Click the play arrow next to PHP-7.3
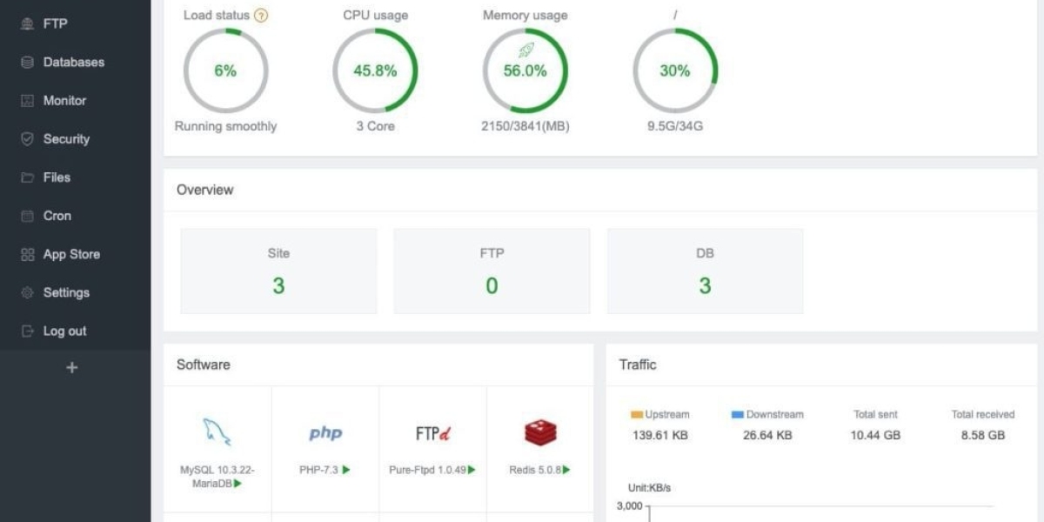This screenshot has width=1044, height=522. point(346,470)
